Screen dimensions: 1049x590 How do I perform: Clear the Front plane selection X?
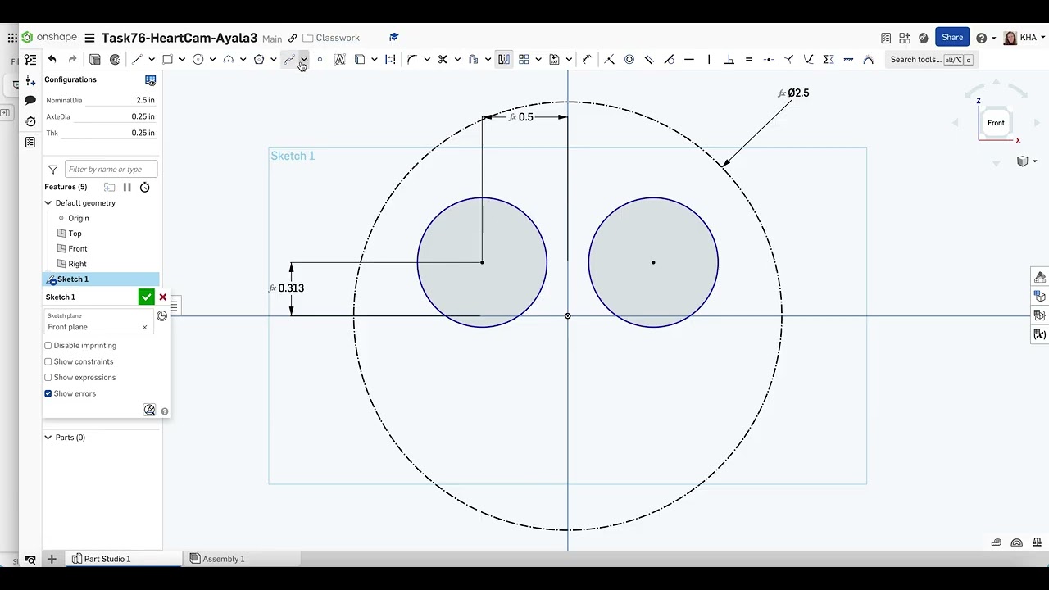pyautogui.click(x=144, y=328)
